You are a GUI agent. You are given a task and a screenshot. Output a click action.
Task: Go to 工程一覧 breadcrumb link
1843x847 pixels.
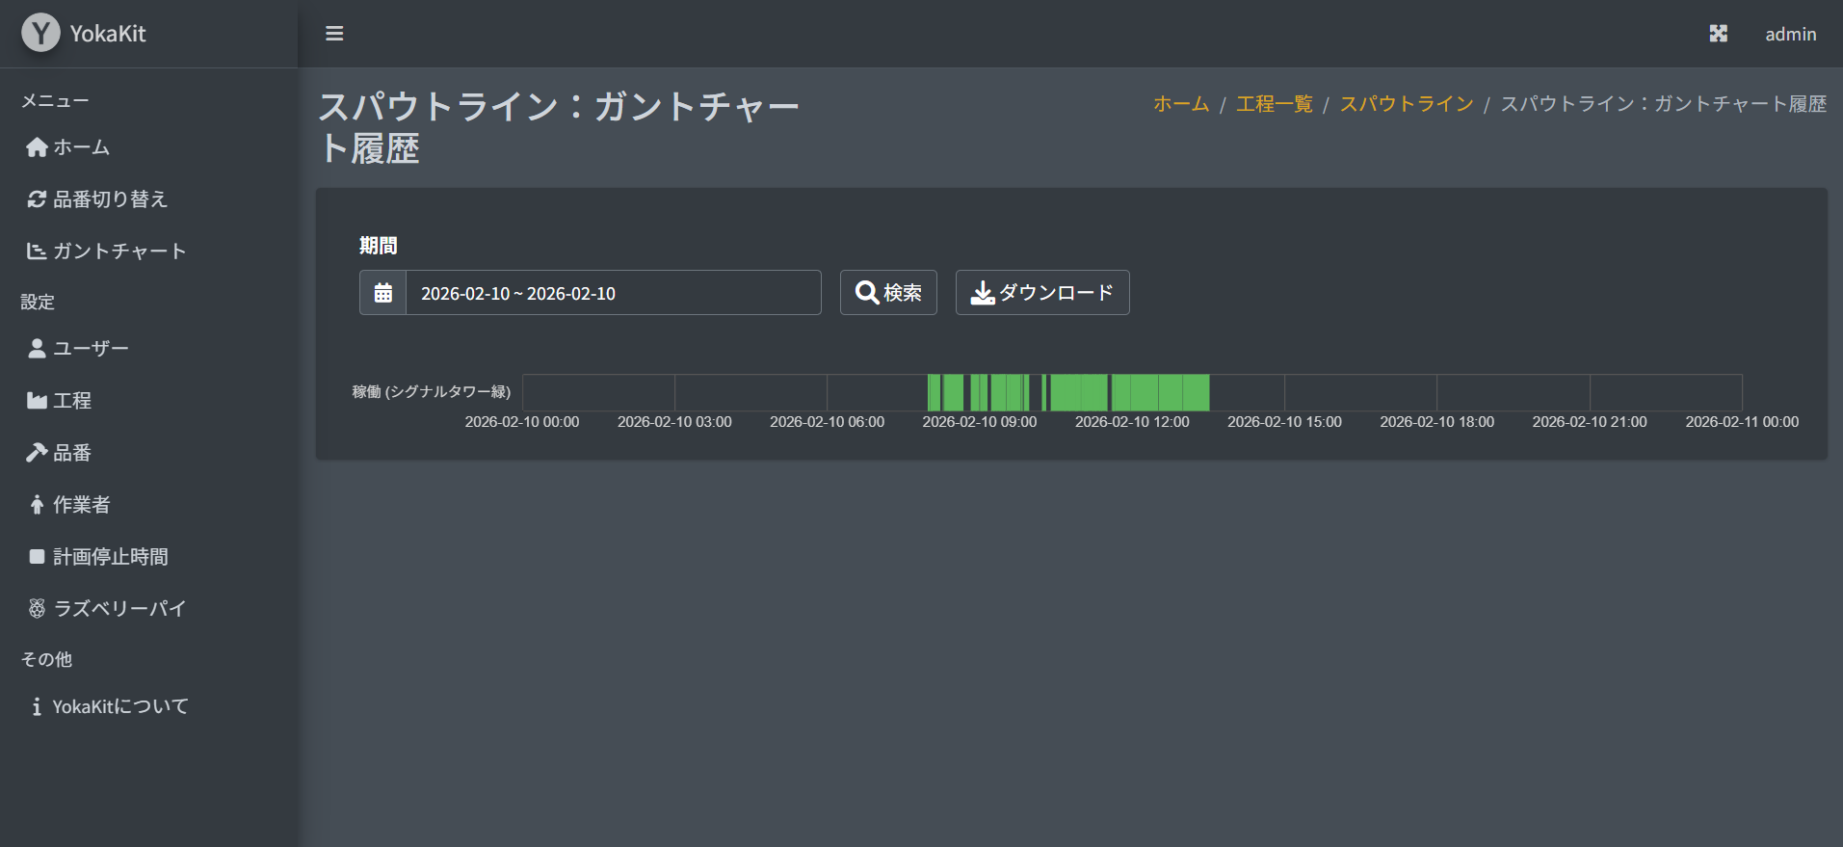[1274, 104]
